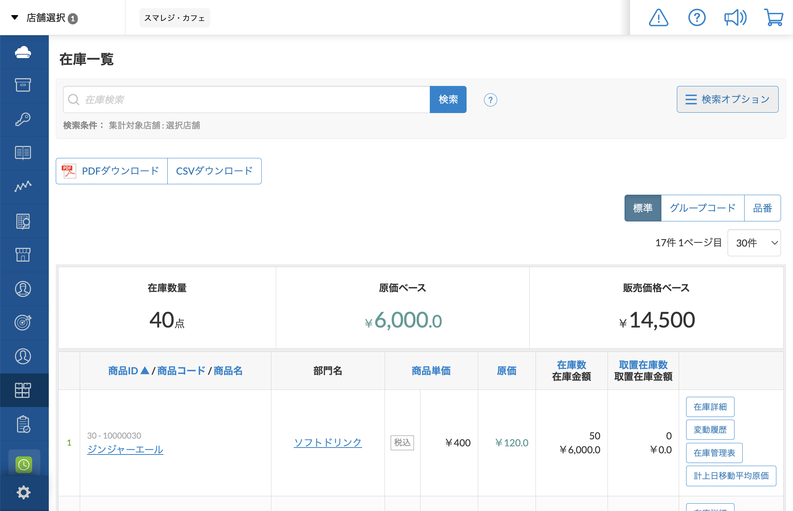The image size is (793, 511).
Task: Switch to the グループコード view tab
Action: (702, 208)
